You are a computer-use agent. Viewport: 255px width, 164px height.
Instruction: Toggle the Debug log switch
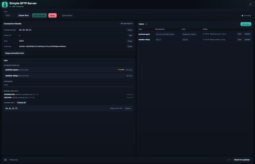pos(6,160)
